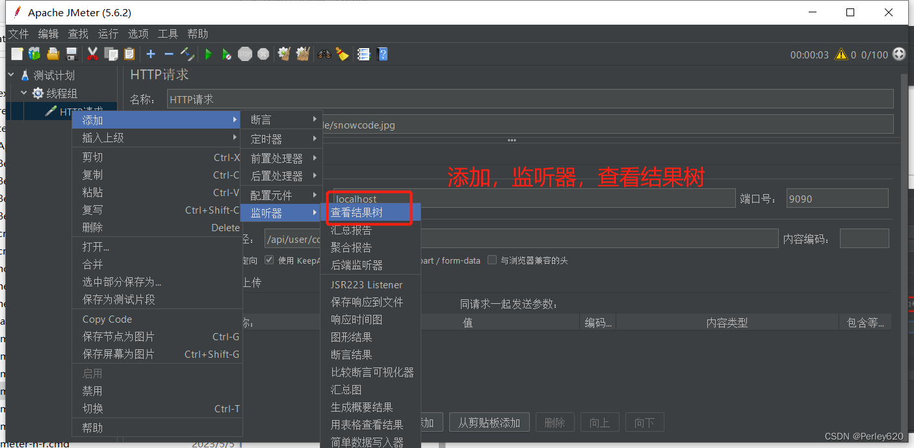
Task: Click the Reset Search broom icon
Action: [x=343, y=55]
